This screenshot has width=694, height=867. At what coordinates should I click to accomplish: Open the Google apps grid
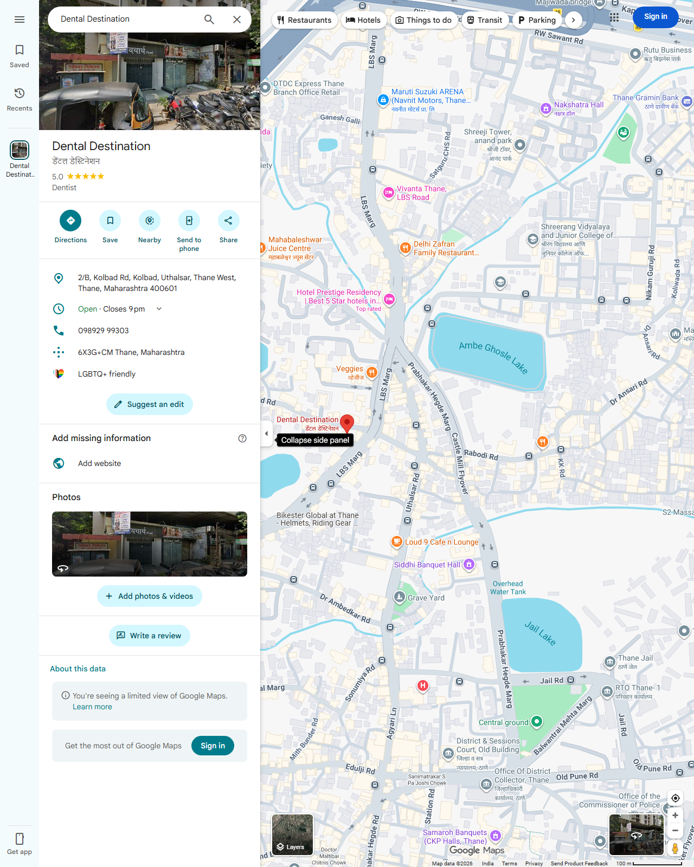tap(614, 17)
